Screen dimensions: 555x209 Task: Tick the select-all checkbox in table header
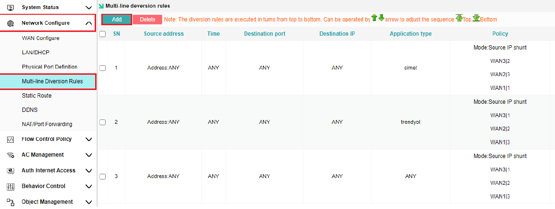103,34
